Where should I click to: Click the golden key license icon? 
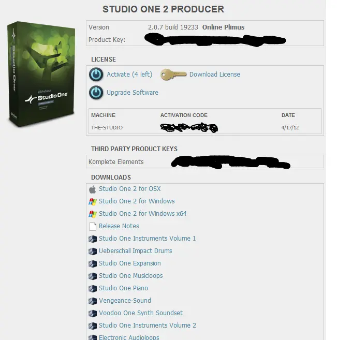point(173,75)
